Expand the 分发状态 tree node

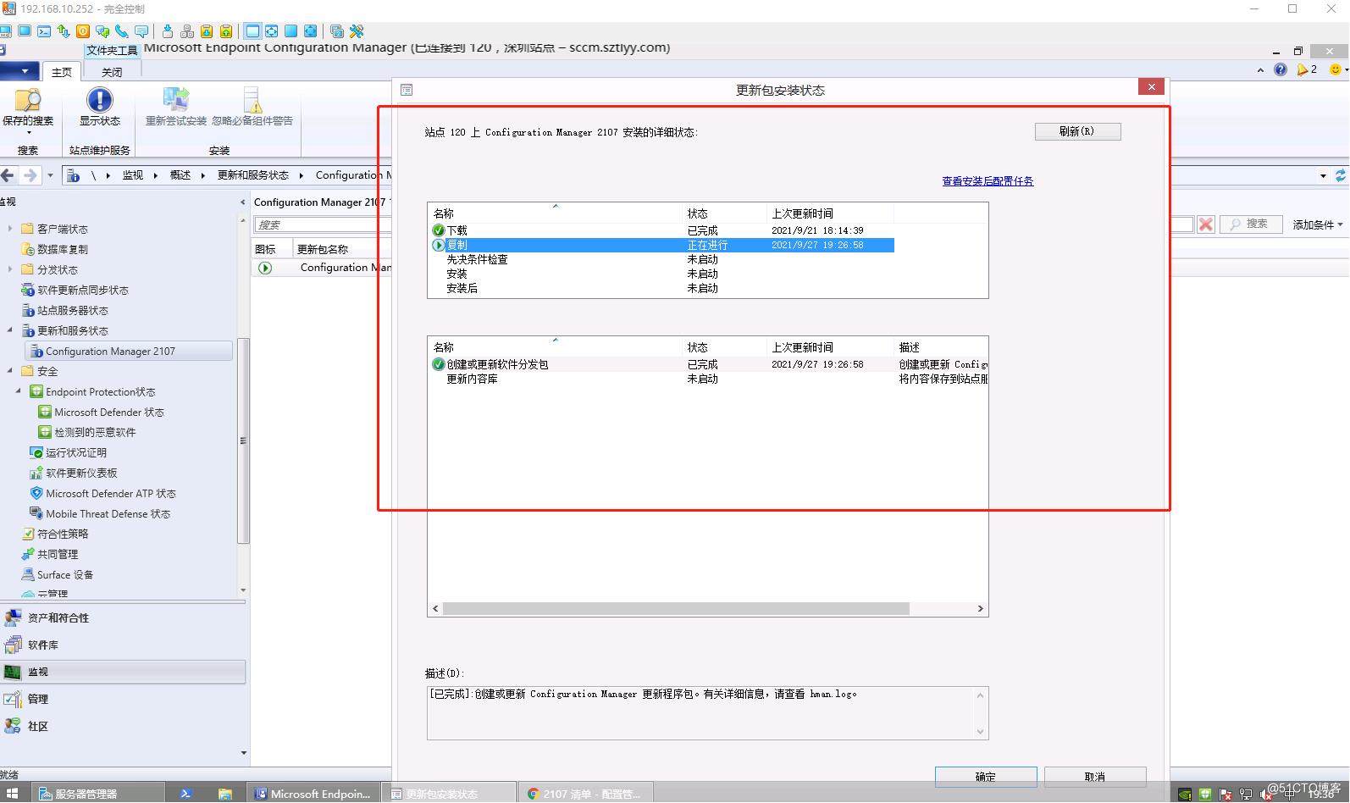10,269
